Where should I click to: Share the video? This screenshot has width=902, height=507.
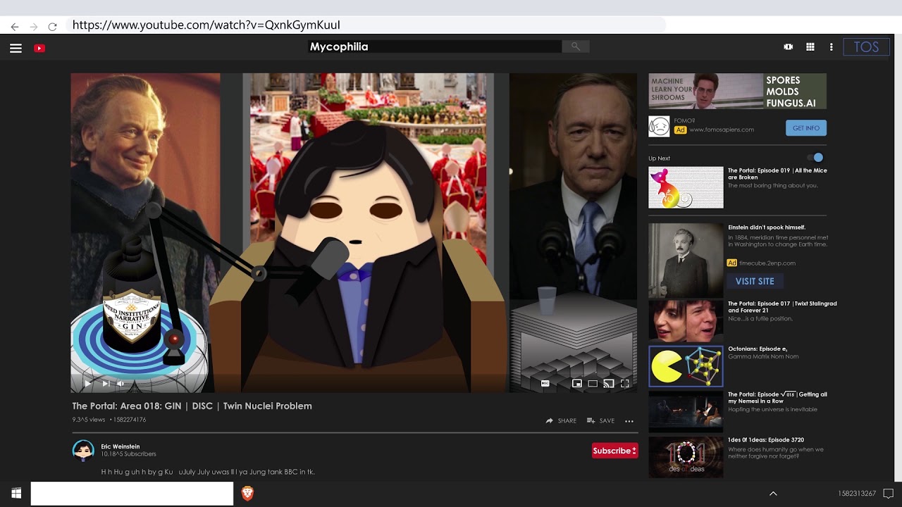pos(561,421)
